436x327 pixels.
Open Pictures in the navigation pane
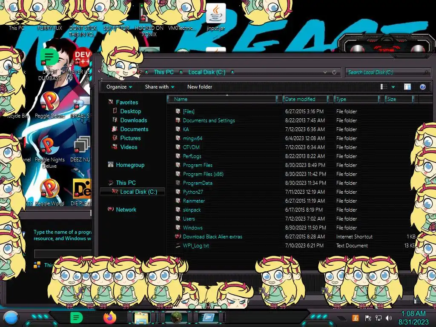130,138
